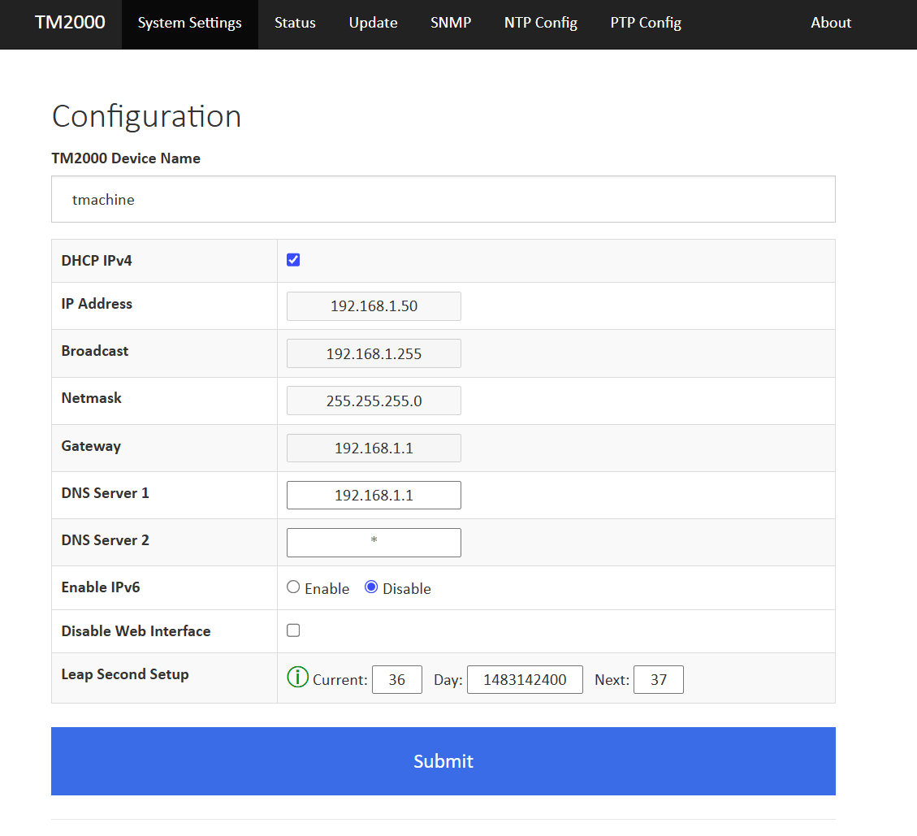The height and width of the screenshot is (836, 917).
Task: Click the green leap second info icon
Action: coord(297,677)
